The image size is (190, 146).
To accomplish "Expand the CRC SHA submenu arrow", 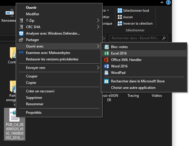I will tap(98, 27).
